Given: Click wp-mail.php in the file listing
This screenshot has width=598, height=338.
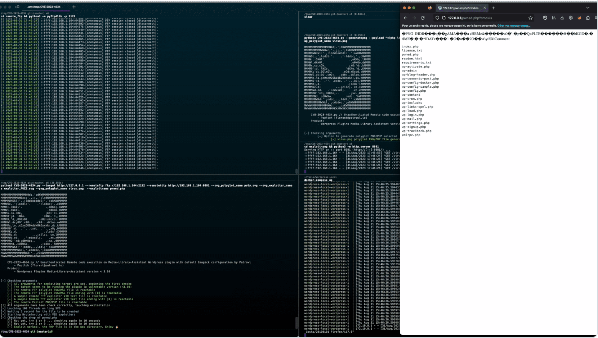Looking at the screenshot, I should [x=412, y=119].
